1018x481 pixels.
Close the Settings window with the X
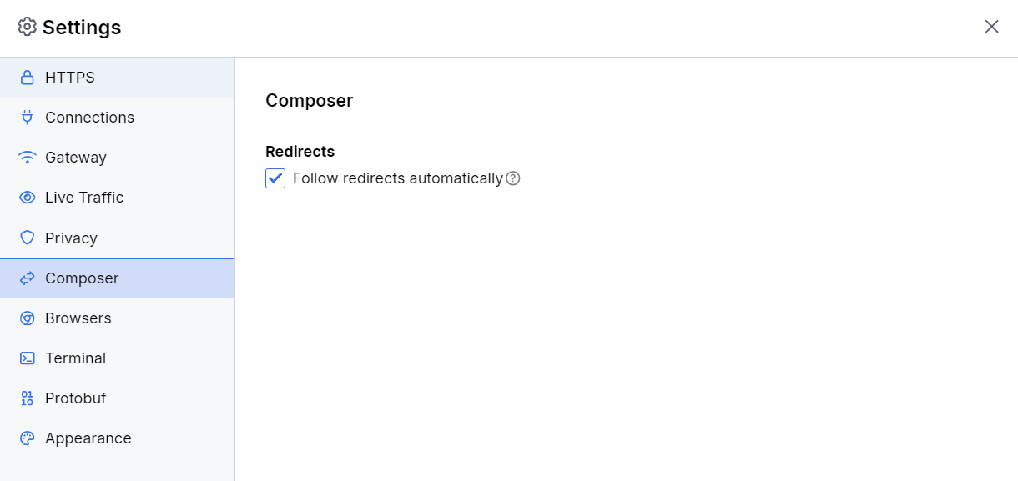click(991, 27)
